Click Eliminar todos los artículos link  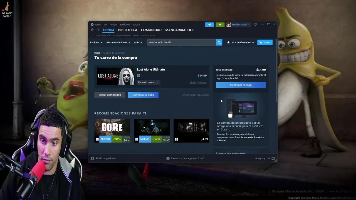195,95
